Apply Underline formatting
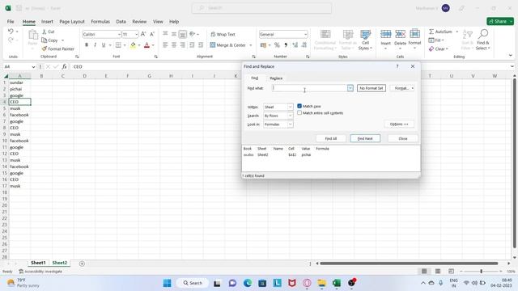The image size is (518, 291). tap(104, 45)
